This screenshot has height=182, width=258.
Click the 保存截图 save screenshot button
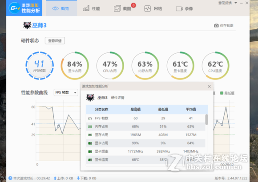pos(224,25)
